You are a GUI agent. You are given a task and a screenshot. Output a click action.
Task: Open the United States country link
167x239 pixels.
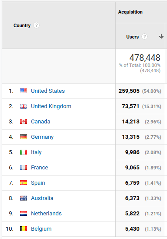click(x=48, y=91)
